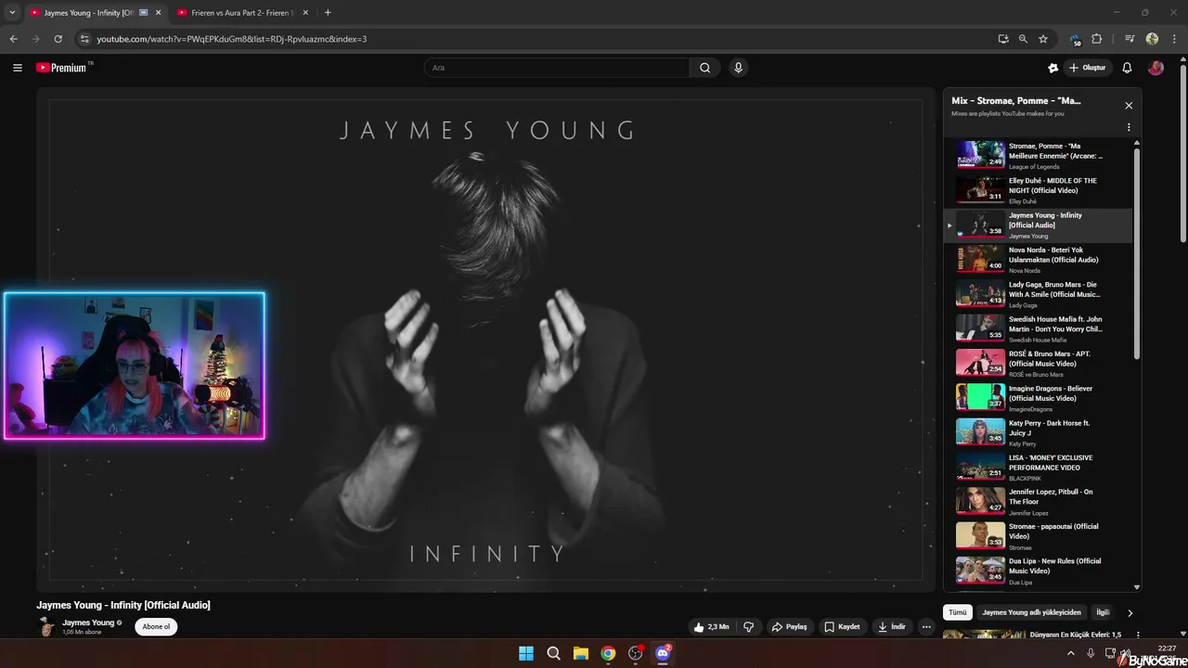1188x668 pixels.
Task: Open OBS Studio from the taskbar
Action: click(x=636, y=653)
